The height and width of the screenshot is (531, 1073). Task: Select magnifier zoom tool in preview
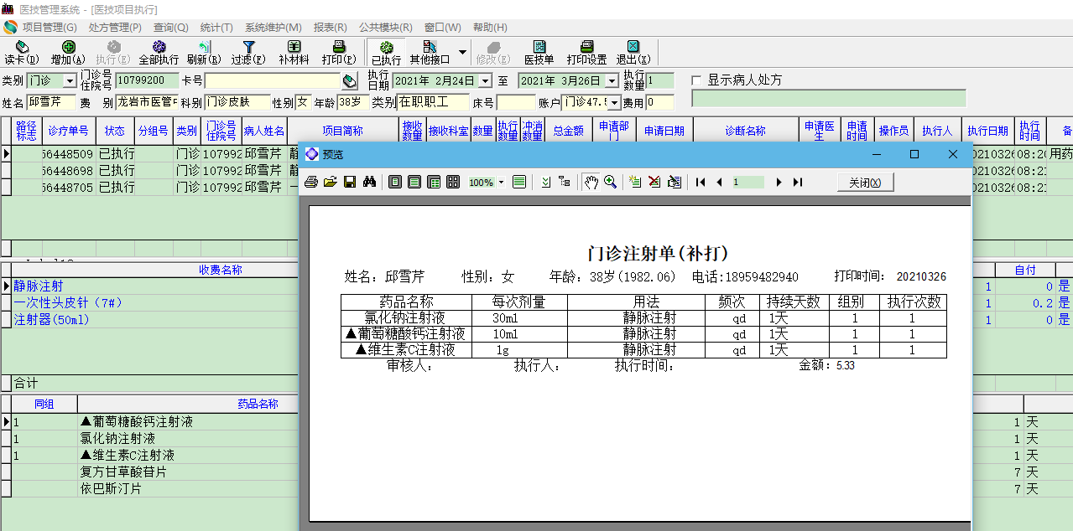pyautogui.click(x=610, y=182)
